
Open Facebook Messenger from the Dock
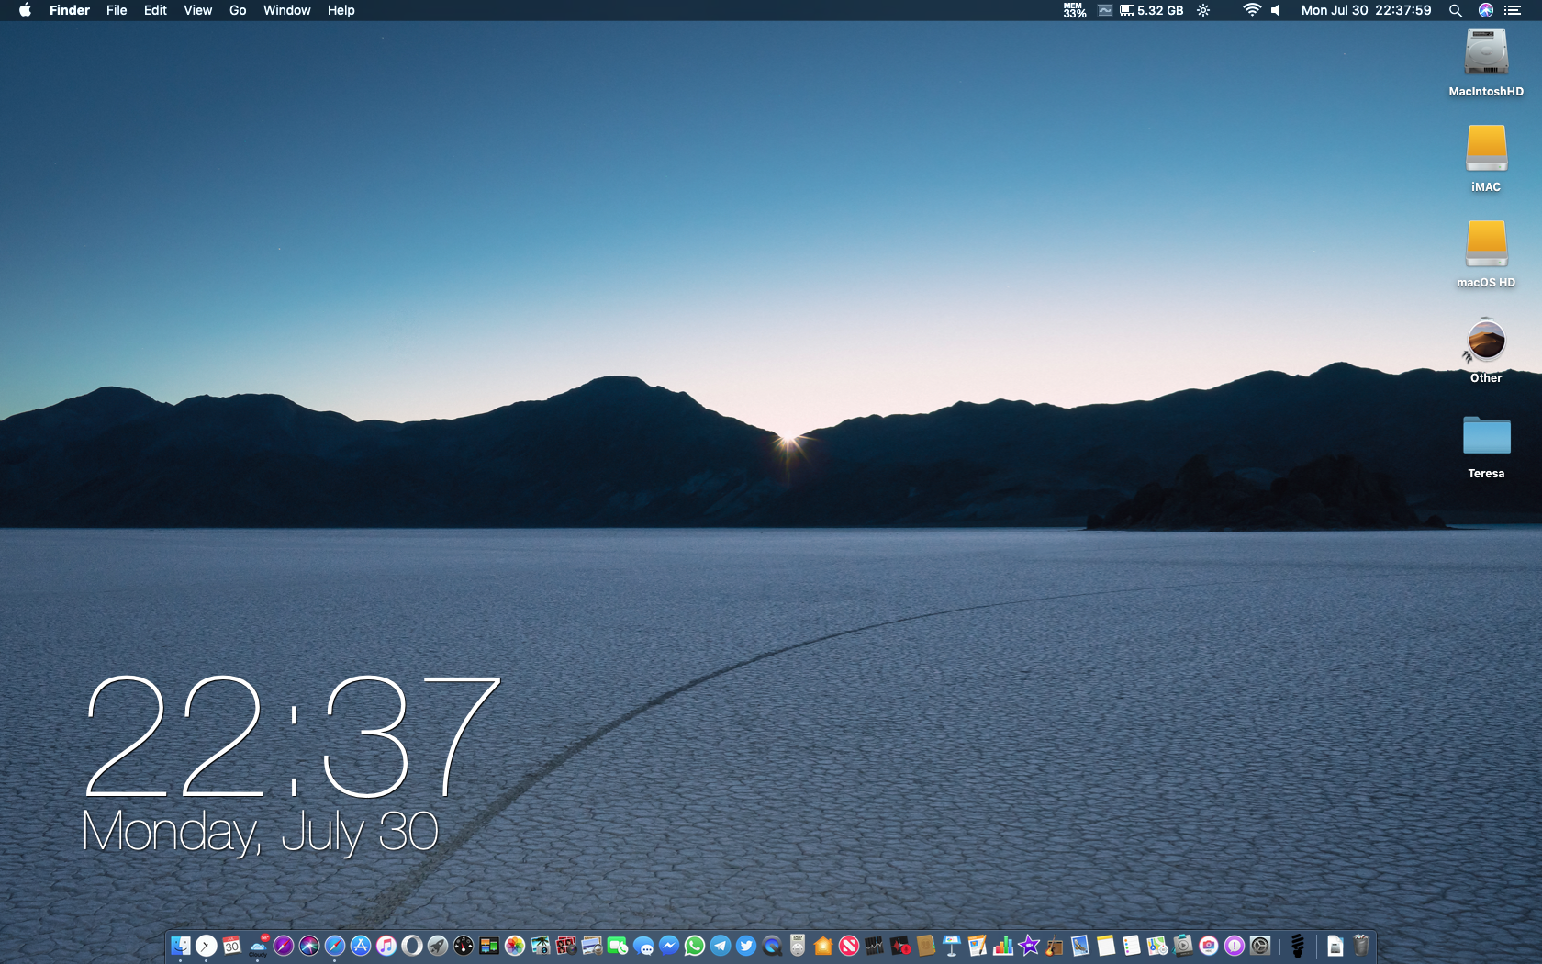tap(669, 946)
